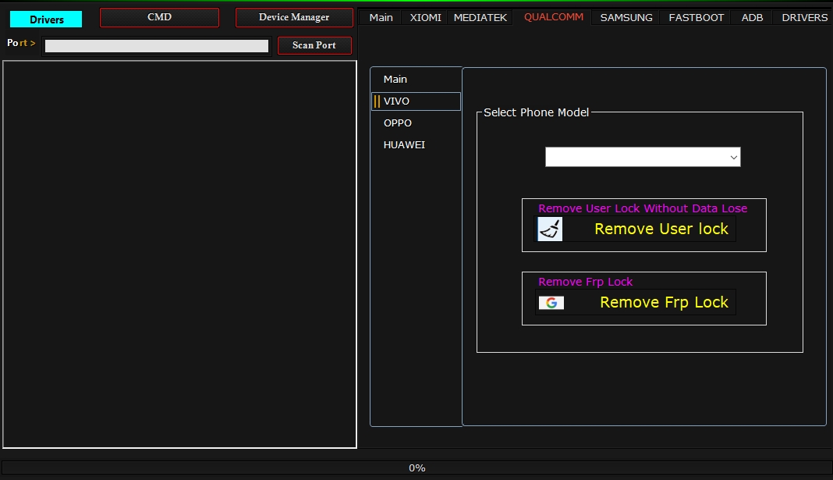Image resolution: width=833 pixels, height=480 pixels.
Task: Open the MEDIATEK tab
Action: (x=480, y=17)
